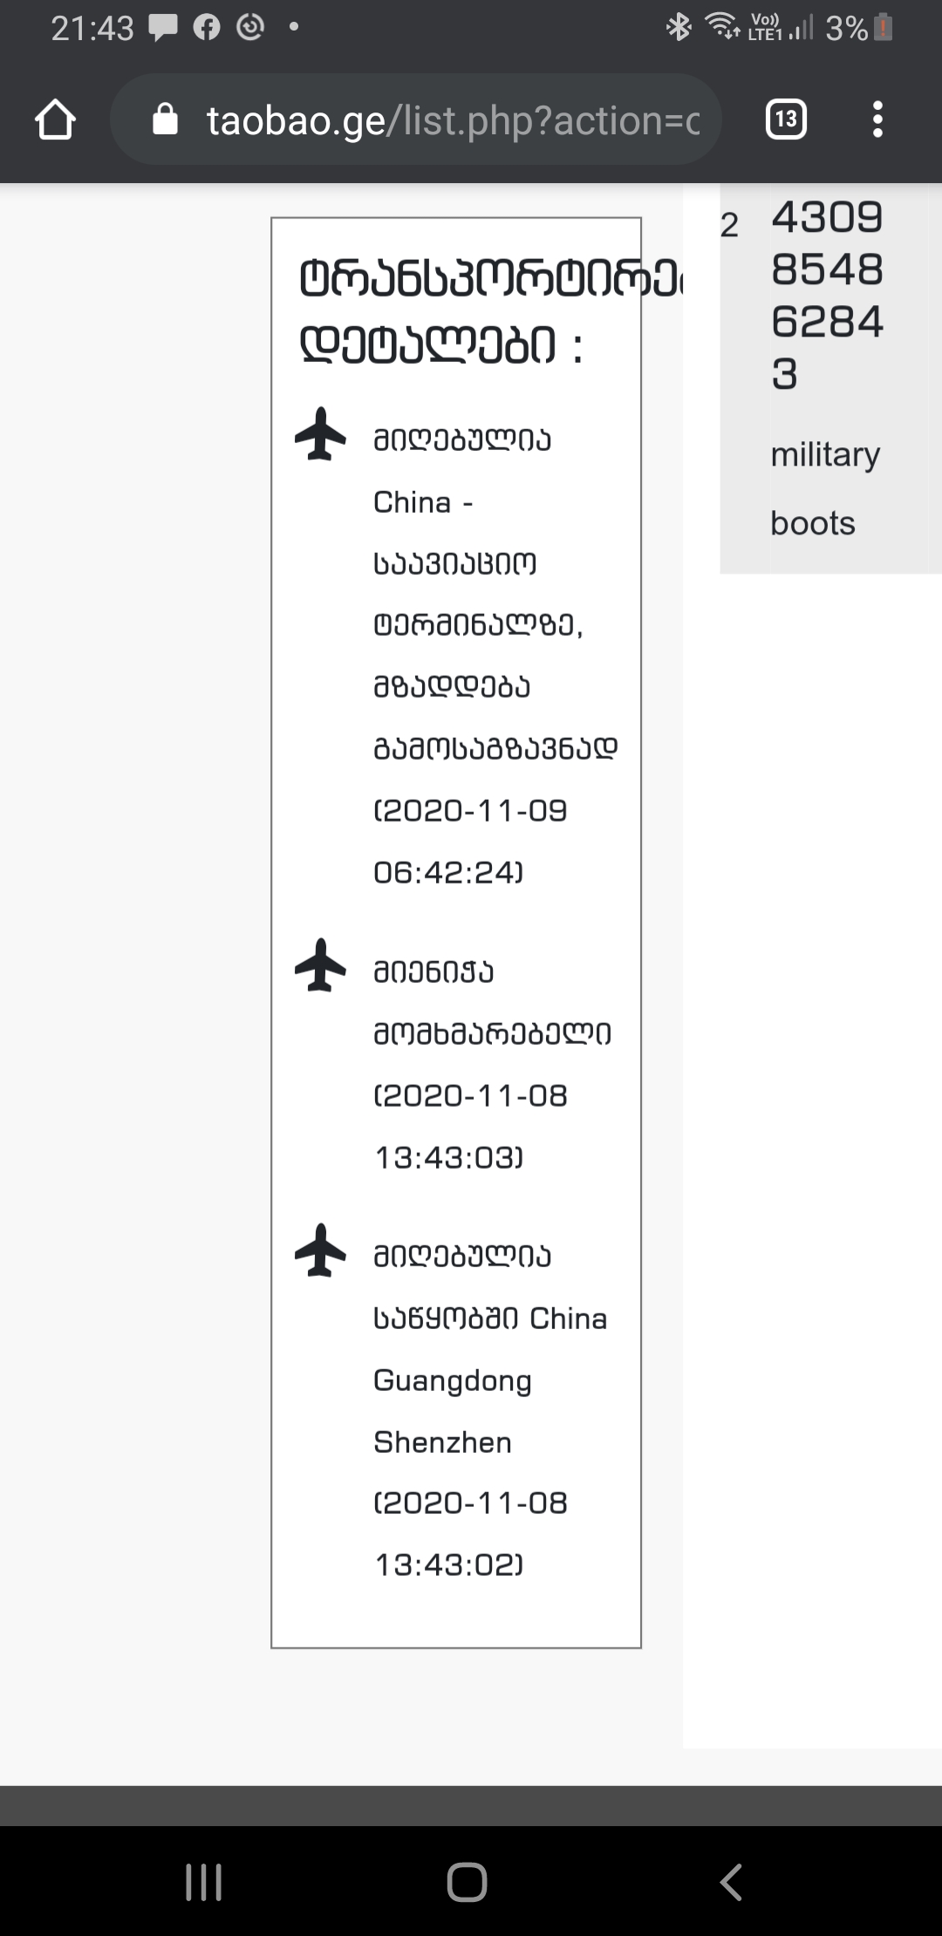Tap the 2020-11-08 13:43:03 timestamp
This screenshot has height=1936, width=942.
(x=471, y=1126)
